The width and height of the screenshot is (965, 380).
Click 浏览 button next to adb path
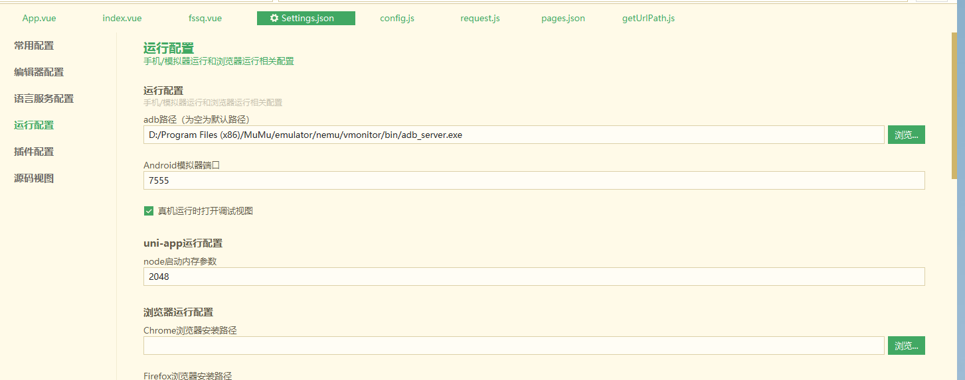906,135
